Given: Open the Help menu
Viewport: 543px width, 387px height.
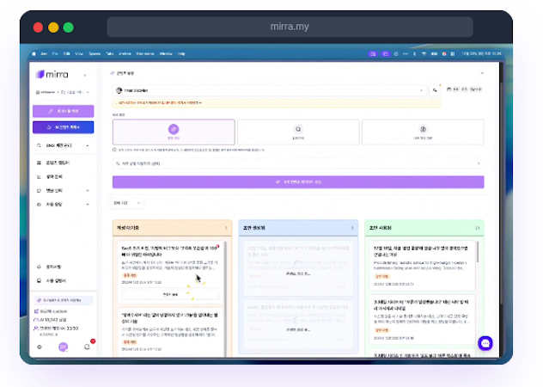Looking at the screenshot, I should tap(181, 53).
